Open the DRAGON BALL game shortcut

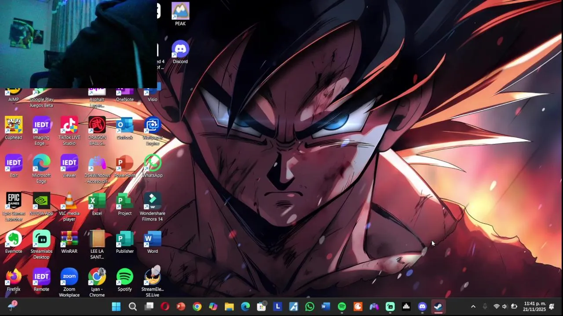pos(97,130)
